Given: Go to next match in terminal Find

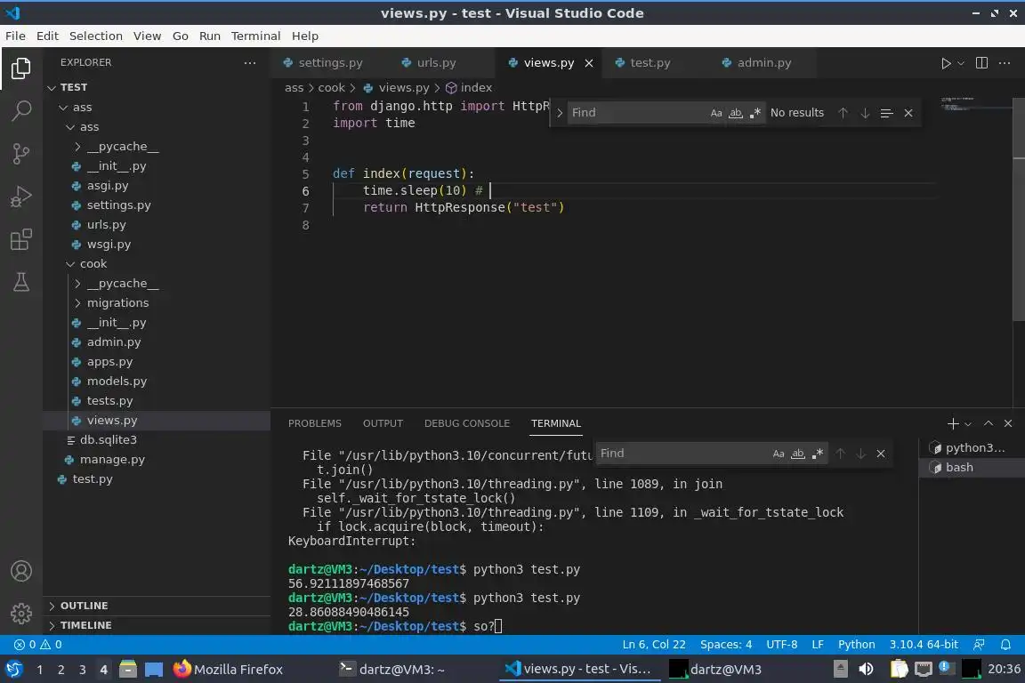Looking at the screenshot, I should 861,454.
